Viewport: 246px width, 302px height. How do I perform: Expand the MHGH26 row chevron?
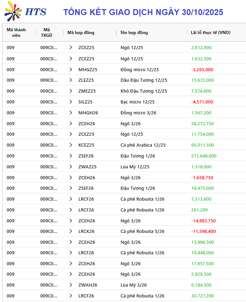click(x=71, y=113)
